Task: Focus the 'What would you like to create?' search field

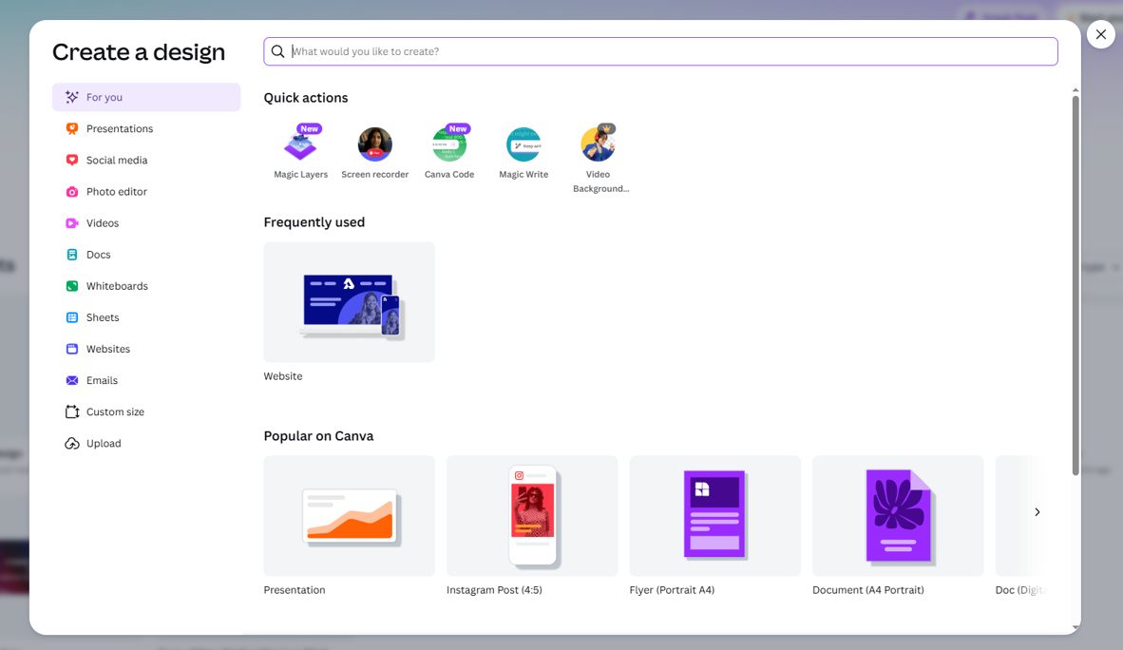Action: [660, 51]
